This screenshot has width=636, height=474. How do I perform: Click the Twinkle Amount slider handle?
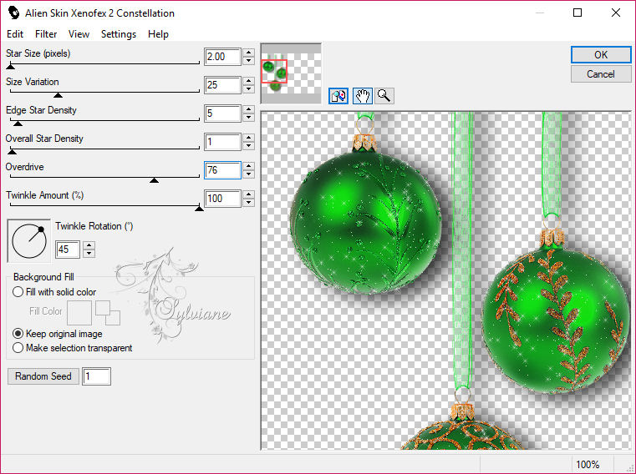[x=199, y=209]
